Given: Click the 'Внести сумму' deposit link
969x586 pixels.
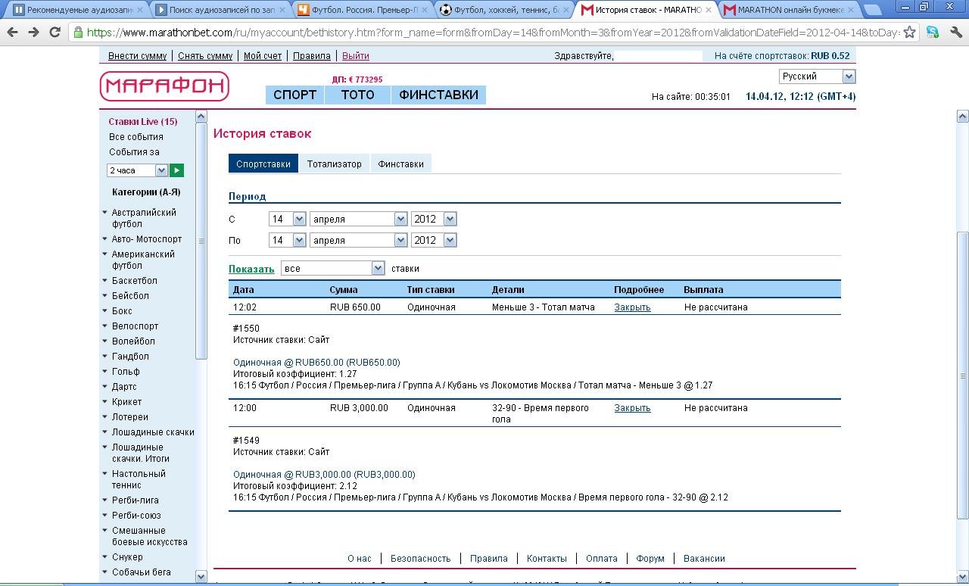Looking at the screenshot, I should 138,56.
